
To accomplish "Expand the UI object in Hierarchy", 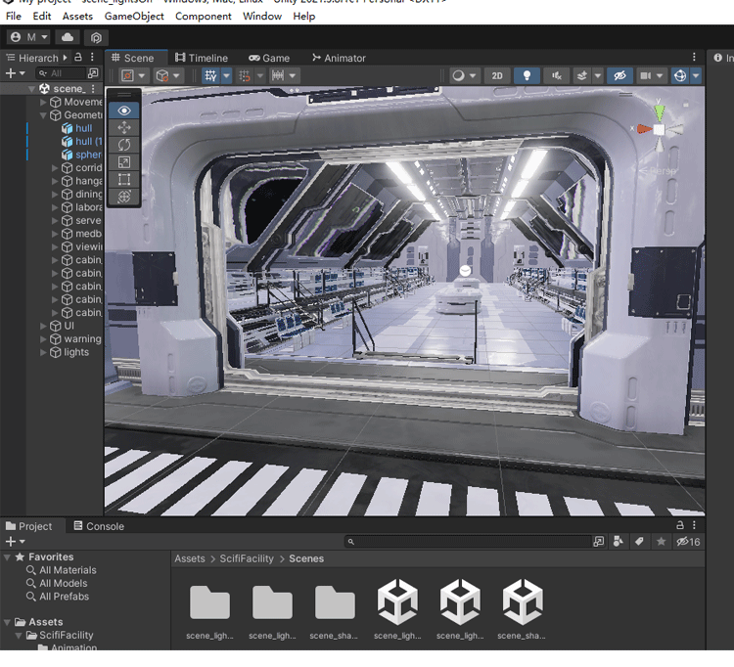I will tap(43, 326).
